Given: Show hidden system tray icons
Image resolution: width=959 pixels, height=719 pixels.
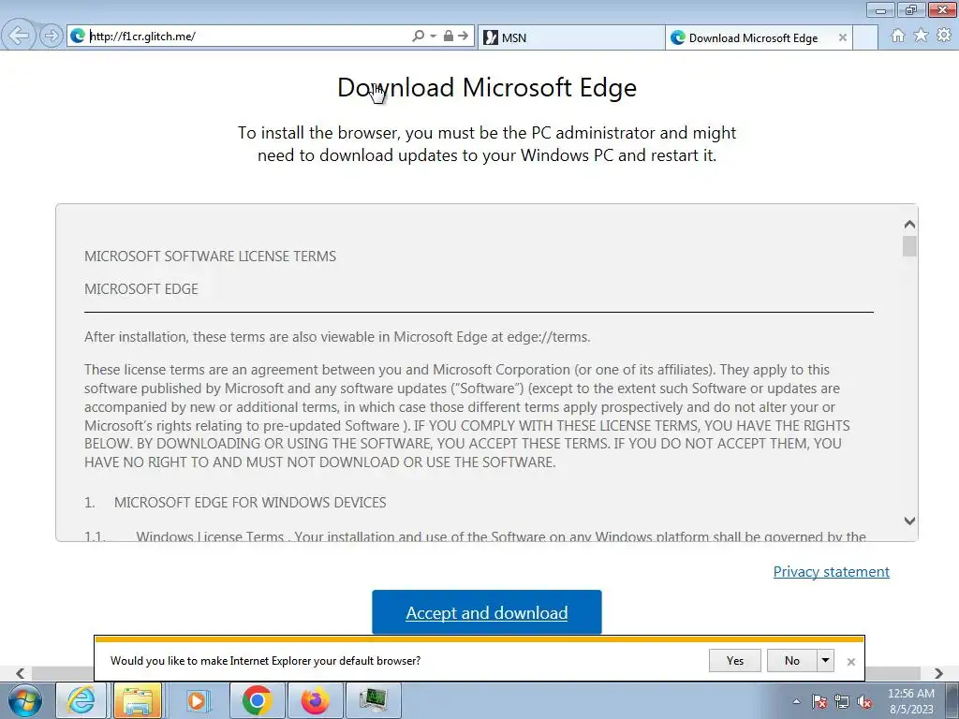Looking at the screenshot, I should (796, 701).
